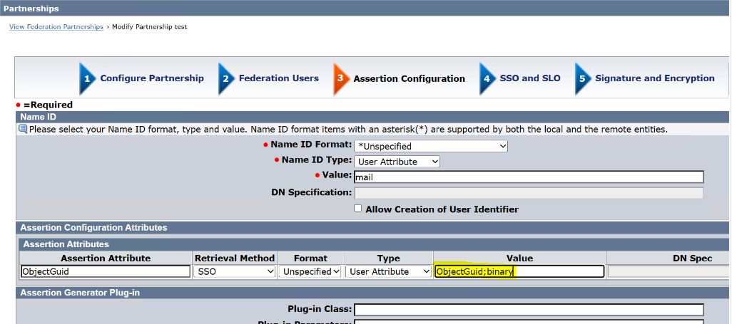Click the Plug-in Class text field
Image resolution: width=732 pixels, height=324 pixels.
click(x=528, y=310)
